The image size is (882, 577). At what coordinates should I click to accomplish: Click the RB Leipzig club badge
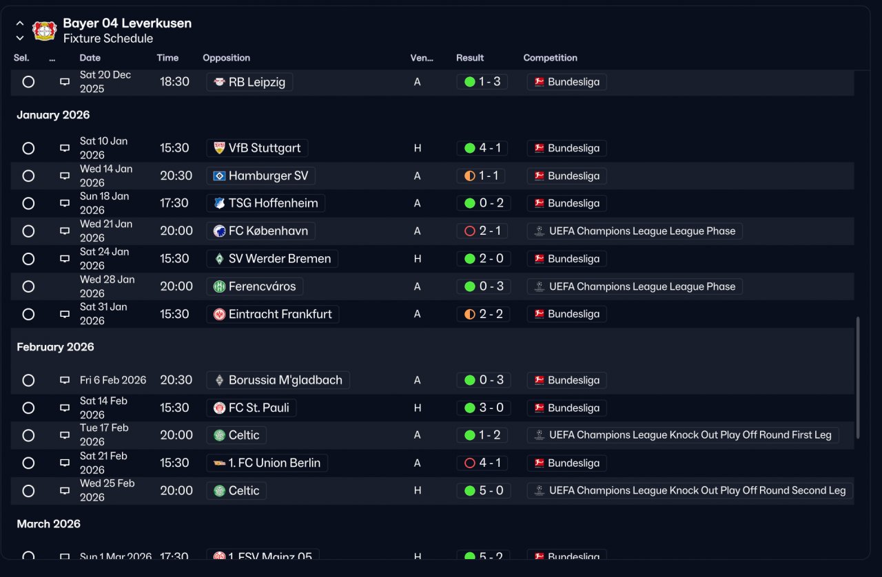pos(219,82)
